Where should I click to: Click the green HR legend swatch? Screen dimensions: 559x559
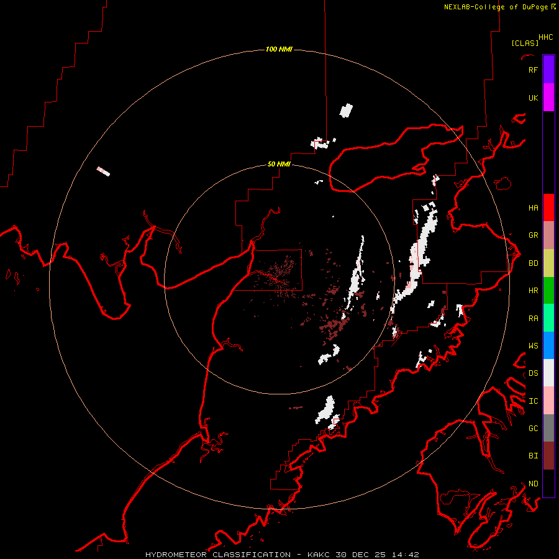click(548, 291)
